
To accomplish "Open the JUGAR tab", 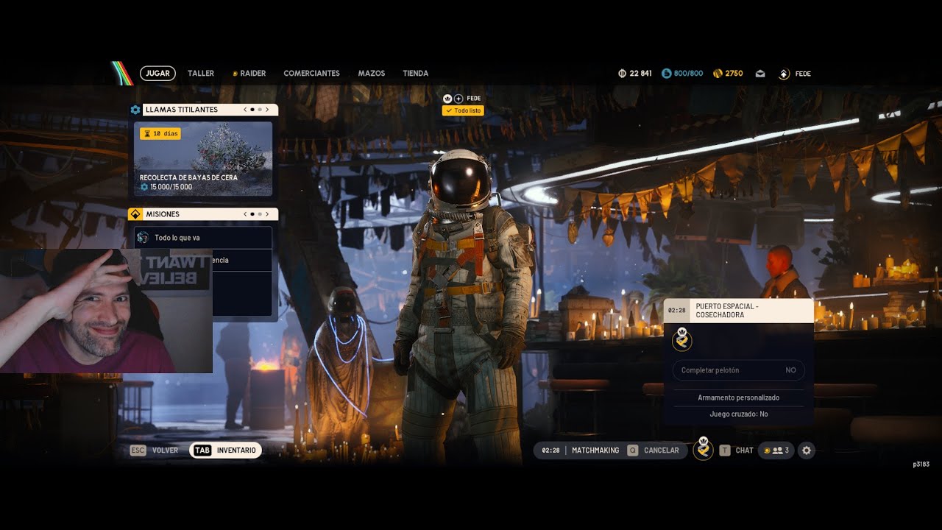I will pos(158,73).
